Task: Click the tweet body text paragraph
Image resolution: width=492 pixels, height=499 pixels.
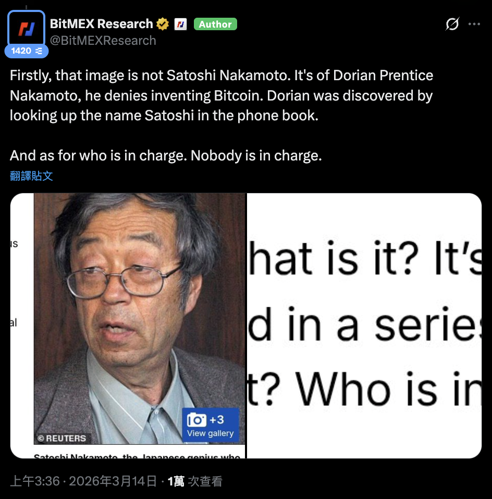Action: pos(222,115)
